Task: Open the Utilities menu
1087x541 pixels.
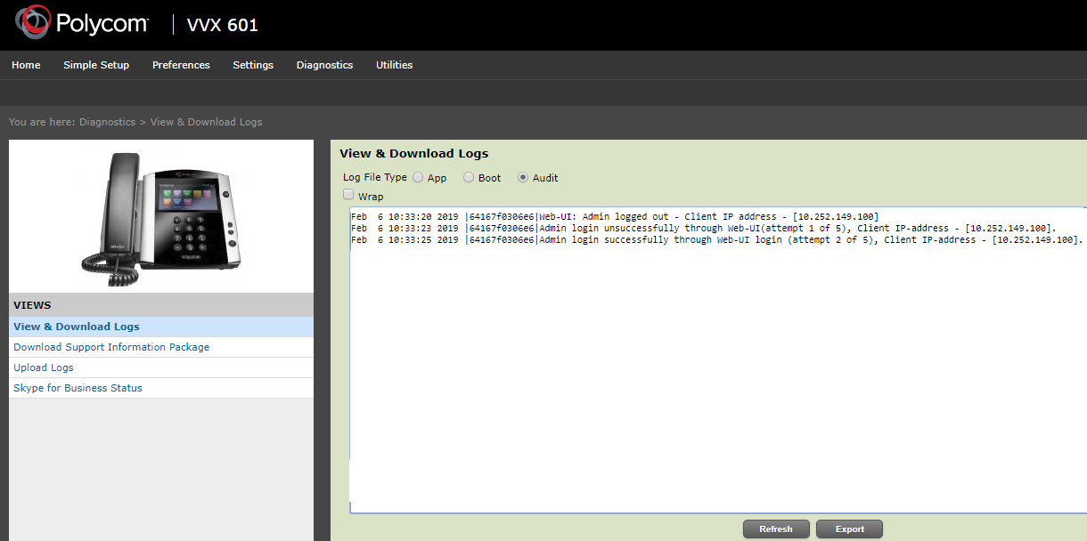Action: [394, 64]
